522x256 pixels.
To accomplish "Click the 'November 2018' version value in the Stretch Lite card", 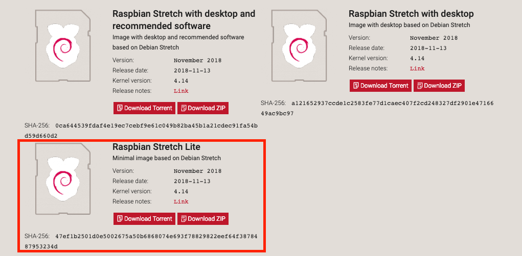I will click(198, 171).
